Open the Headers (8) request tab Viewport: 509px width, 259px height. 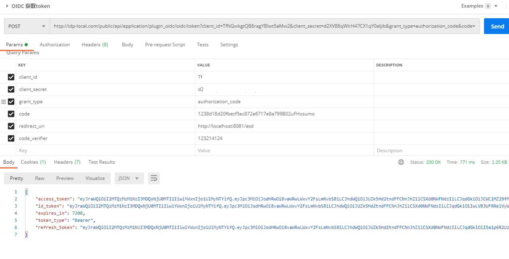pyautogui.click(x=95, y=45)
